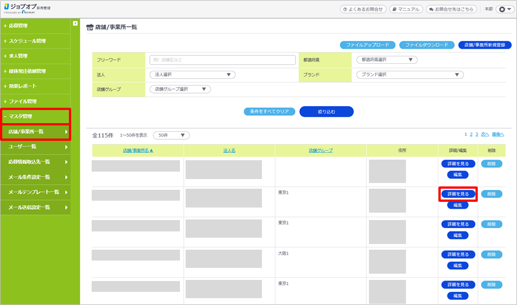517x305 pixels.
Task: Go to page 2 of results
Action: (x=471, y=135)
